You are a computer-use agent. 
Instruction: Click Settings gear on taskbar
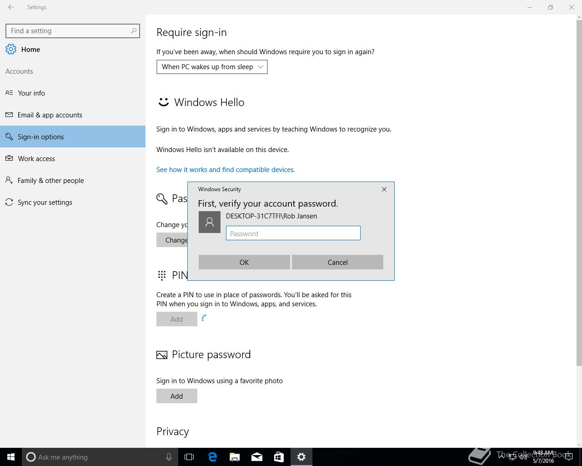(301, 457)
